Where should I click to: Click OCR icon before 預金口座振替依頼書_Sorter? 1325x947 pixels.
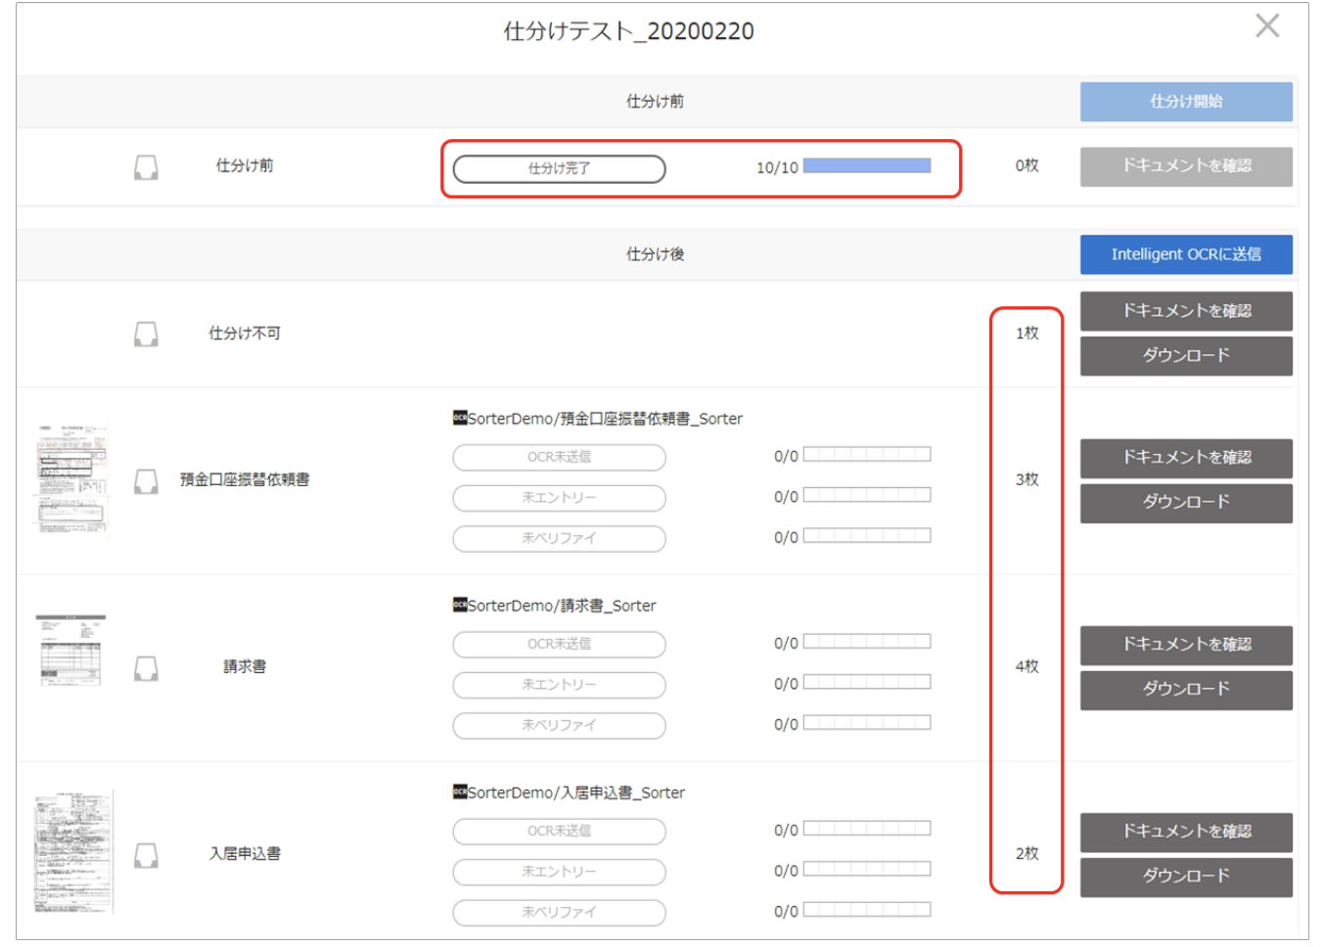click(459, 419)
